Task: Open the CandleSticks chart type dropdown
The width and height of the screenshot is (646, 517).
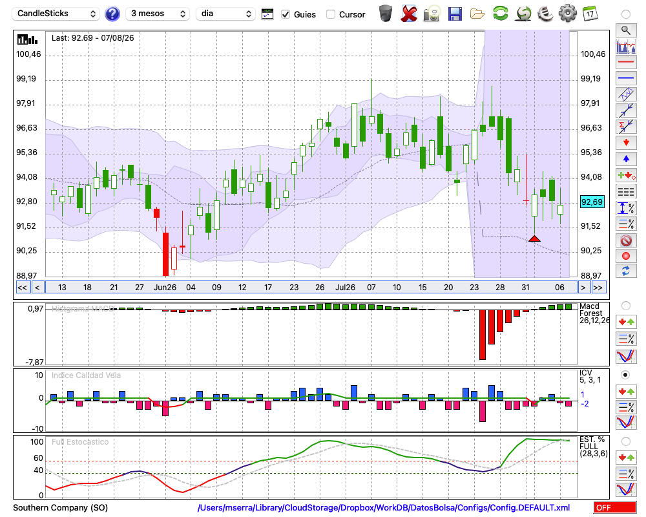Action: click(x=56, y=14)
